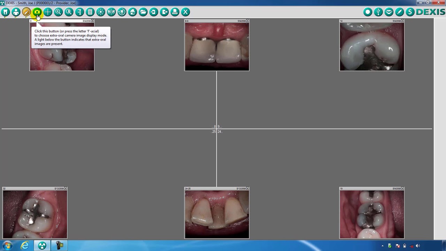The width and height of the screenshot is (446, 251).
Task: Click the '24' tooth label on midline
Action: coord(220,132)
